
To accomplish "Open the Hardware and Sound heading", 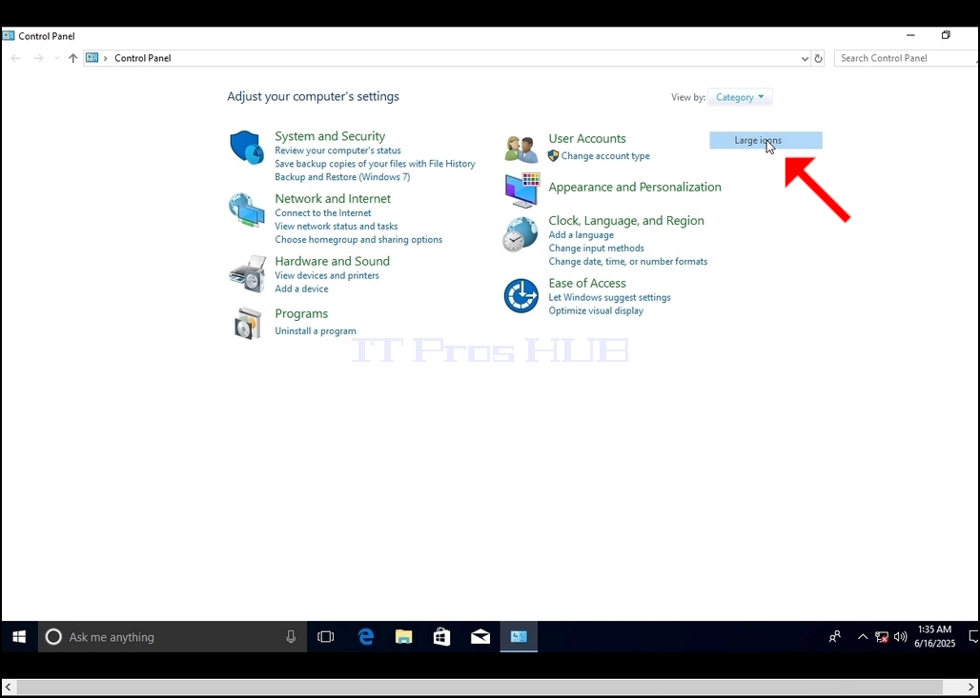I will click(x=333, y=261).
